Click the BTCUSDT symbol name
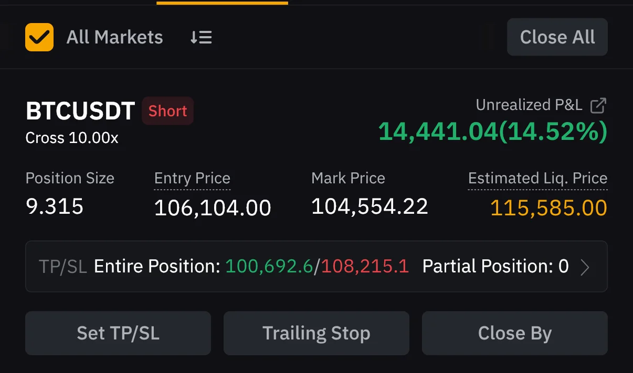Viewport: 633px width, 373px height. (x=80, y=111)
